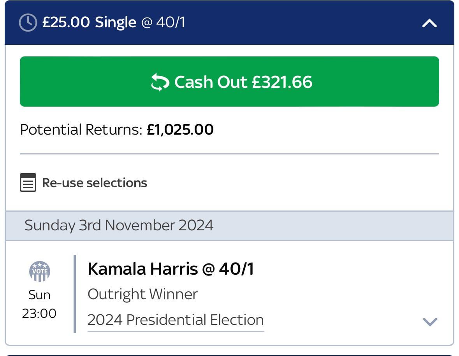
Task: Click the Kamala Harris @ 40/1 selection title
Action: point(171,269)
